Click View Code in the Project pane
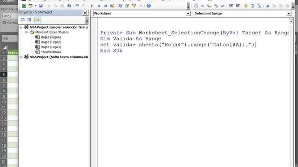Image resolution: width=298 pixels, height=167 pixels. [23, 19]
